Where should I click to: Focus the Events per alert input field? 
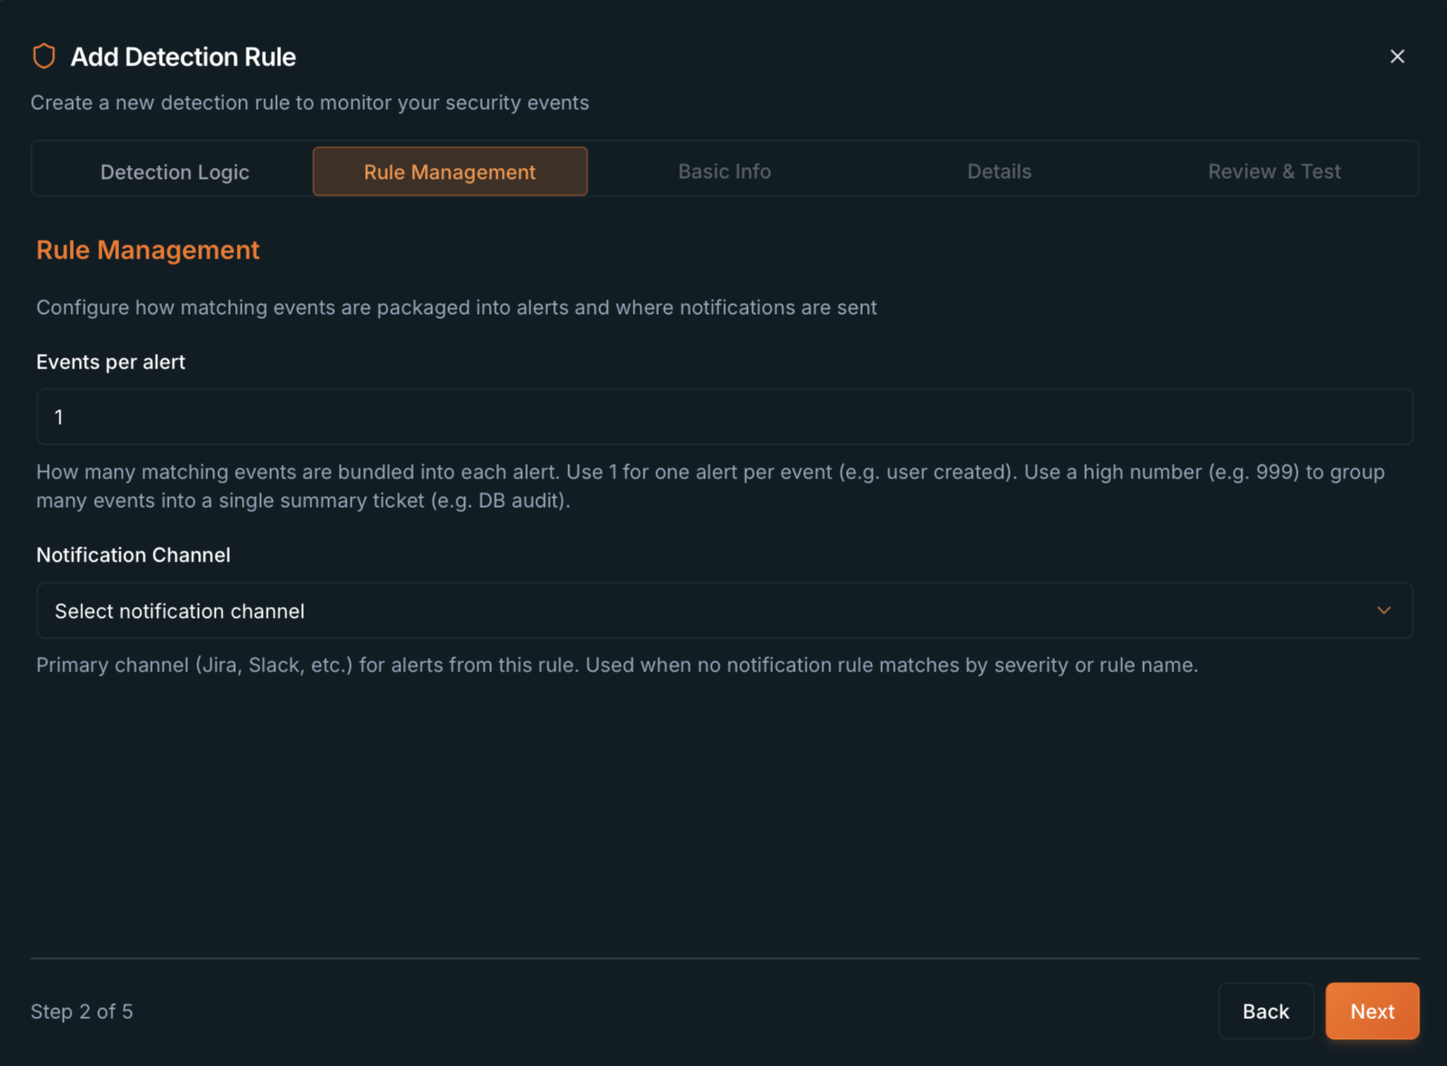pyautogui.click(x=724, y=416)
